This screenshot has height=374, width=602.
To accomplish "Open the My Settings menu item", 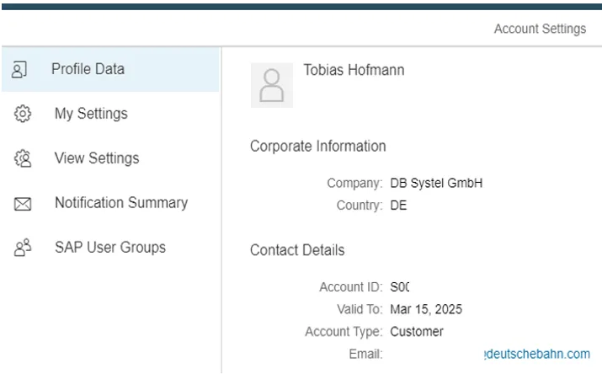I will coord(91,114).
